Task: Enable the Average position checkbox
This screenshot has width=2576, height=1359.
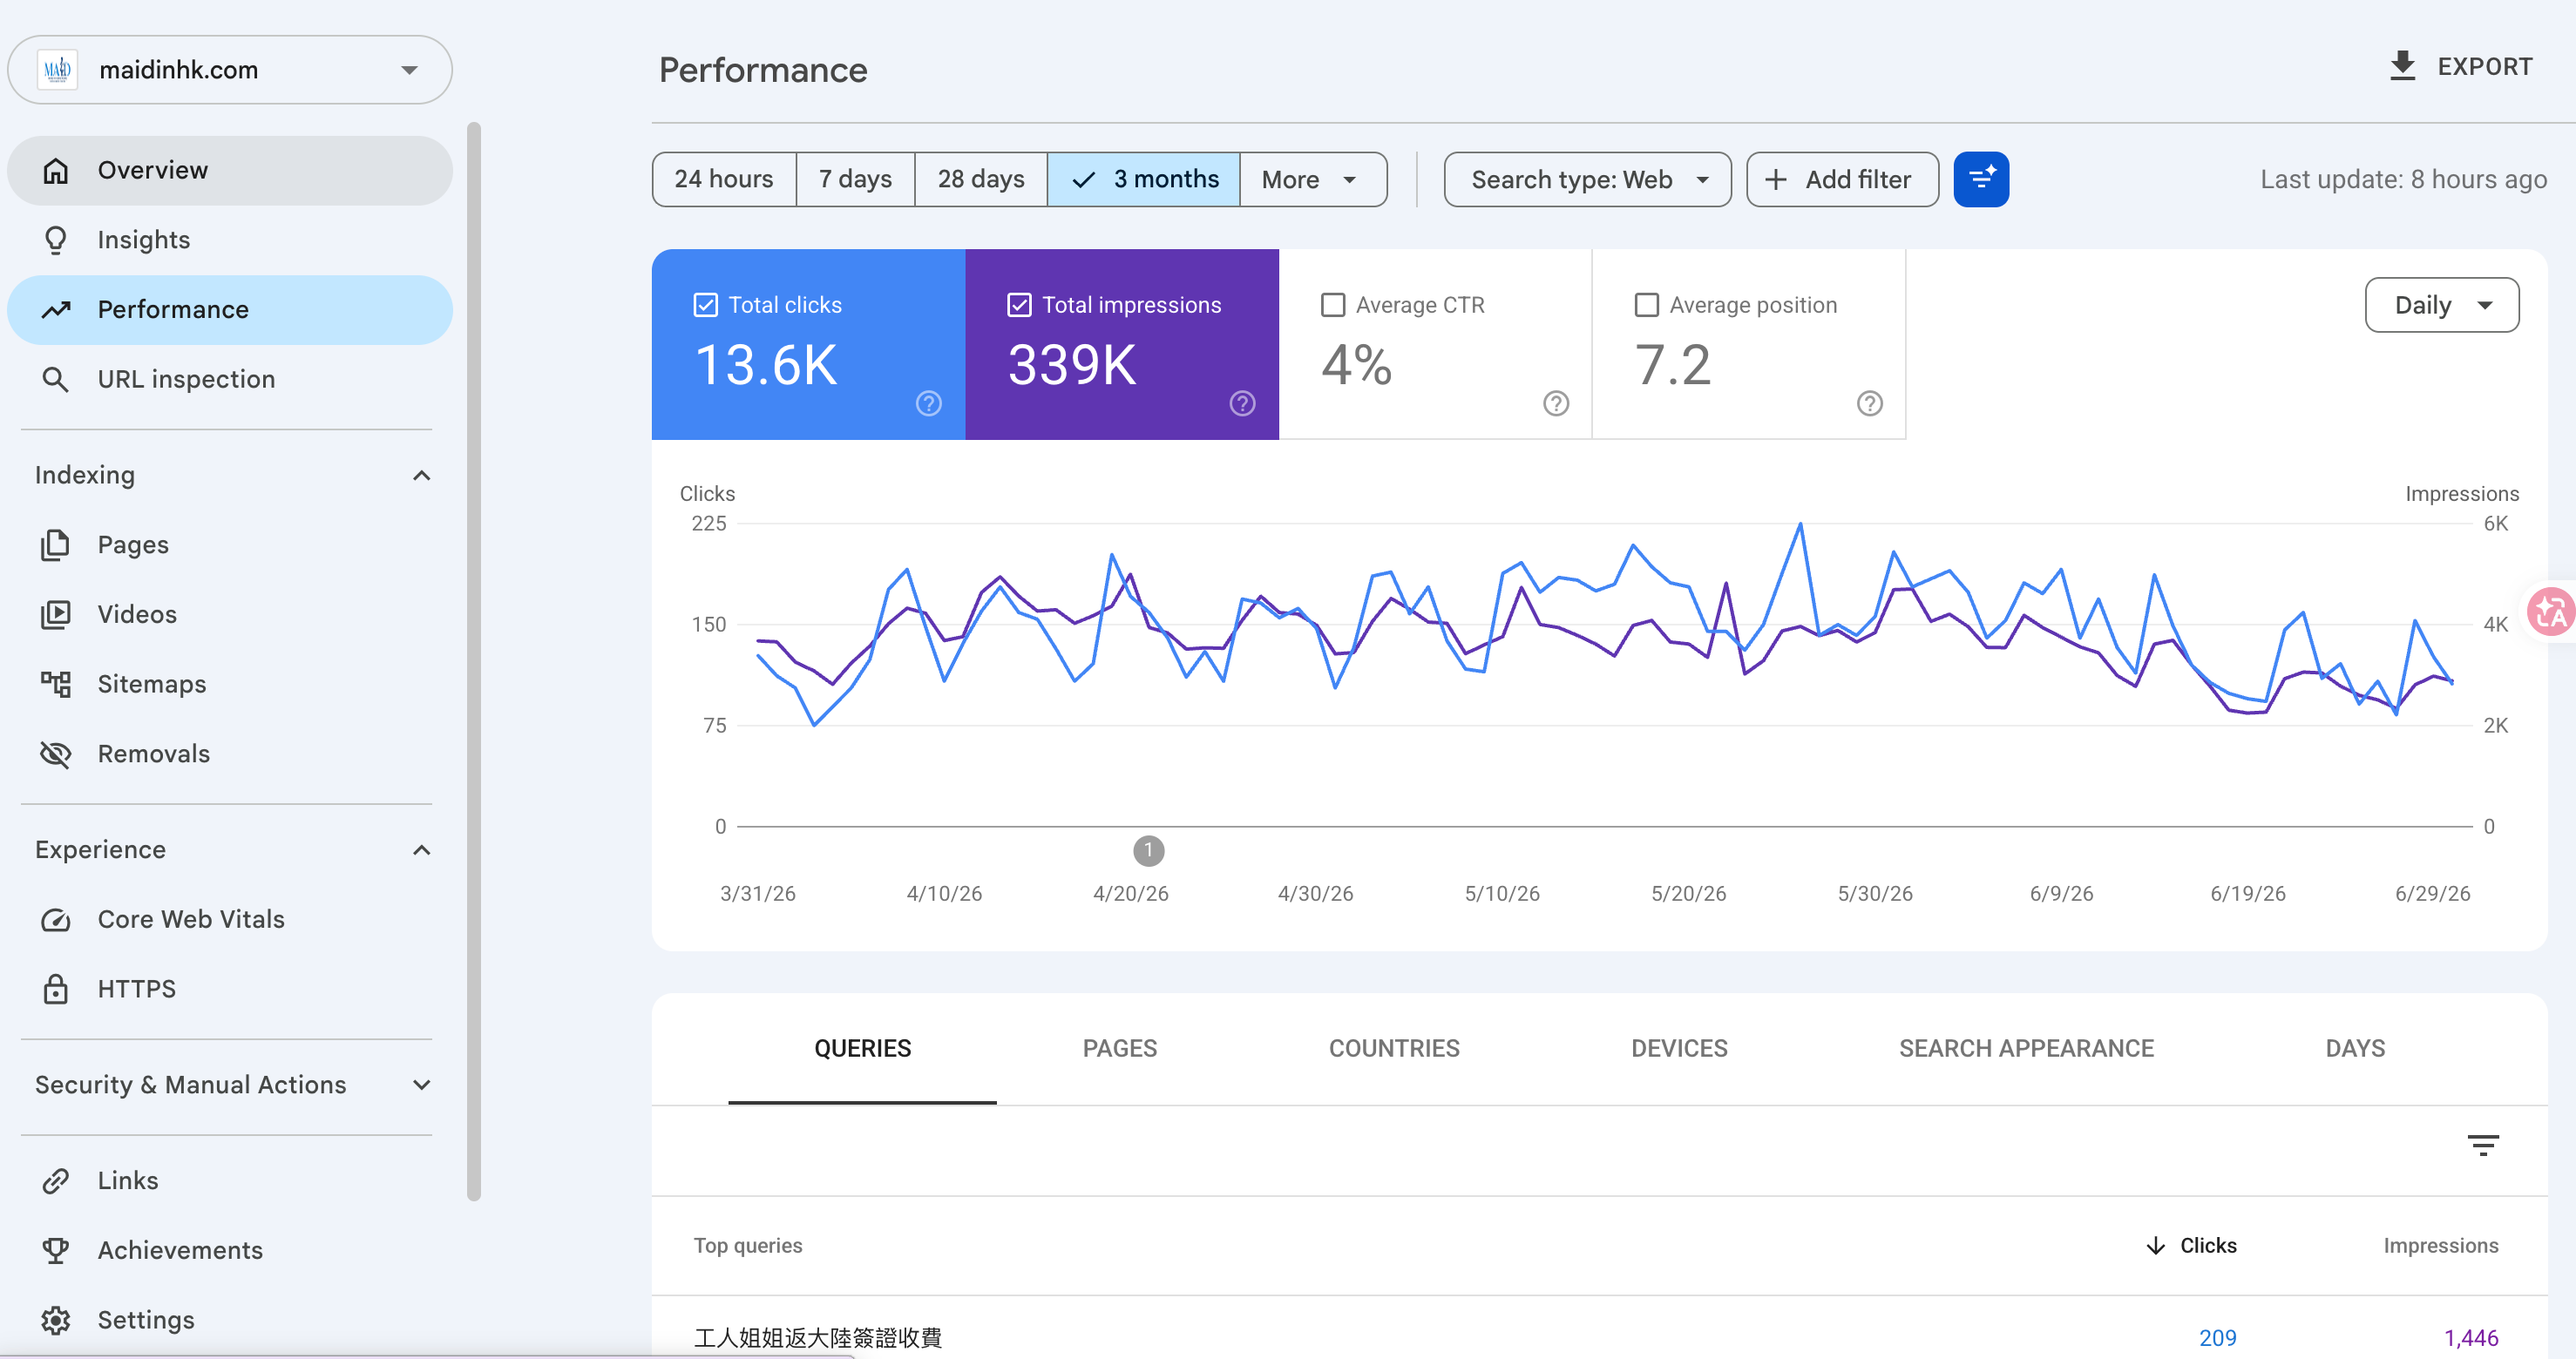Action: [1646, 305]
